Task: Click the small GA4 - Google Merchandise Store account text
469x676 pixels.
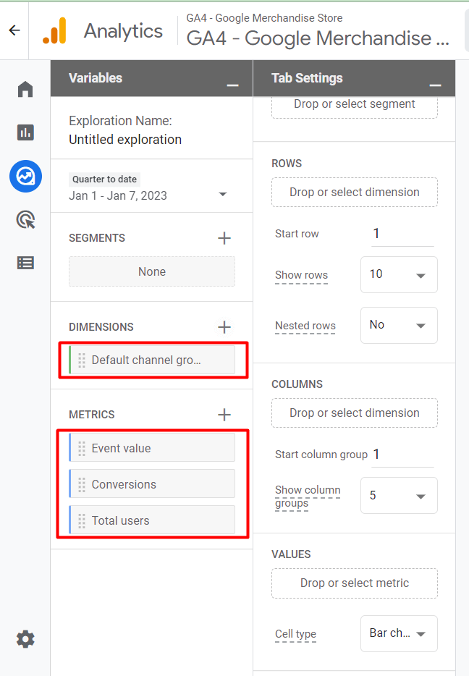Action: pos(264,18)
